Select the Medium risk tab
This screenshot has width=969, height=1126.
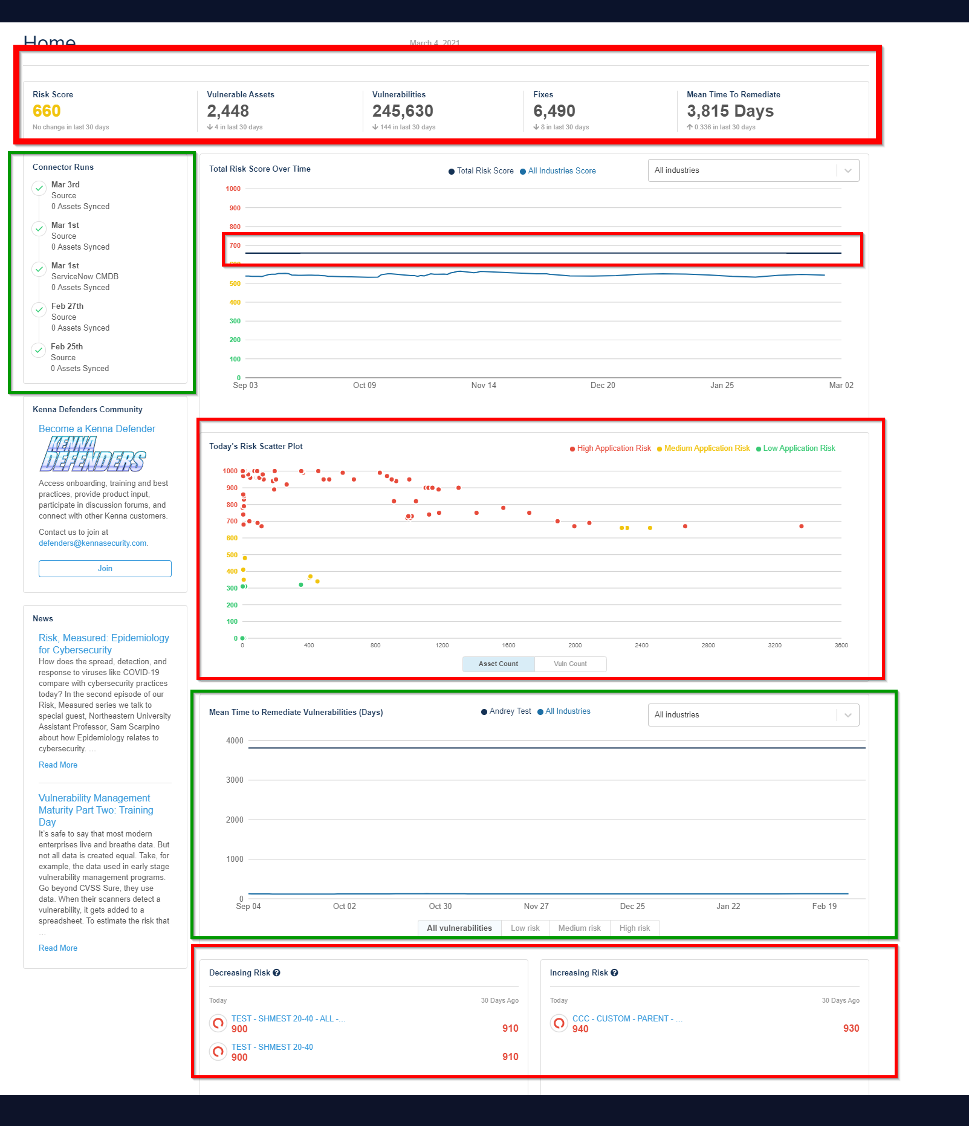(580, 928)
